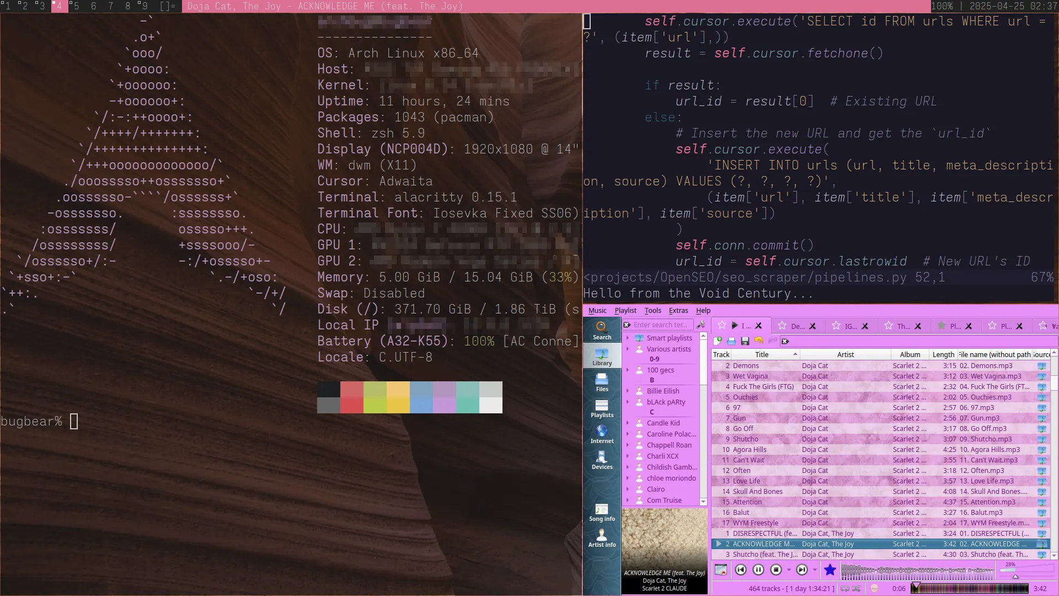Expand the Smart playlists tree node
Image resolution: width=1059 pixels, height=596 pixels.
[627, 338]
